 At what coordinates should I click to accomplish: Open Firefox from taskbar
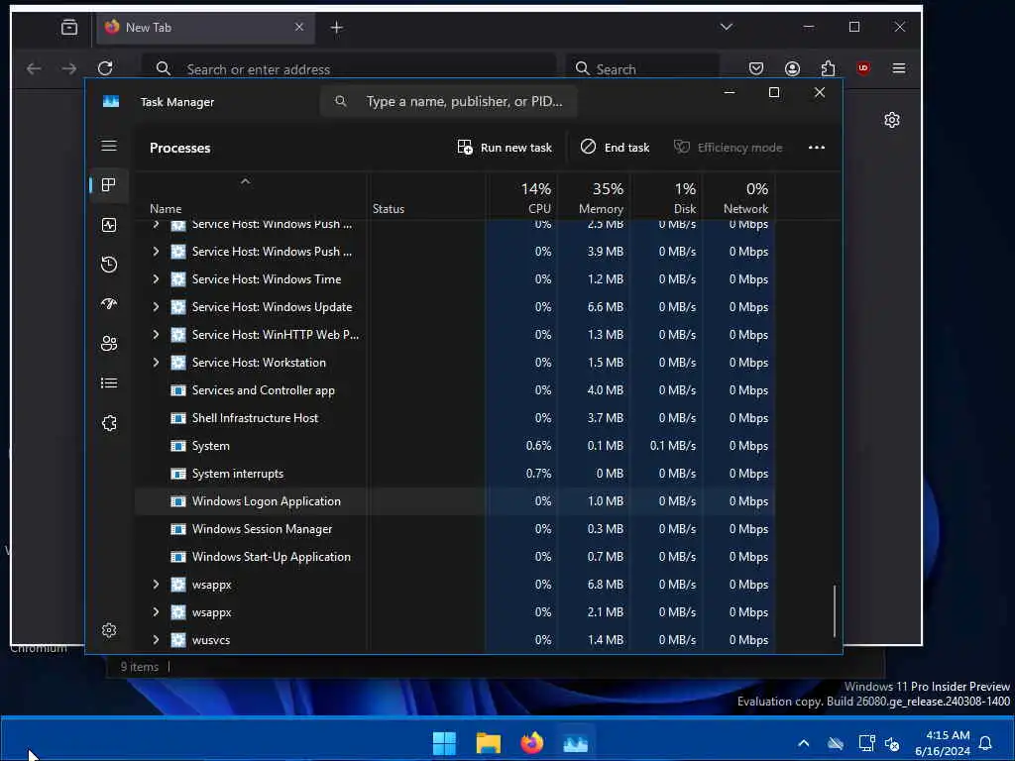click(x=532, y=743)
